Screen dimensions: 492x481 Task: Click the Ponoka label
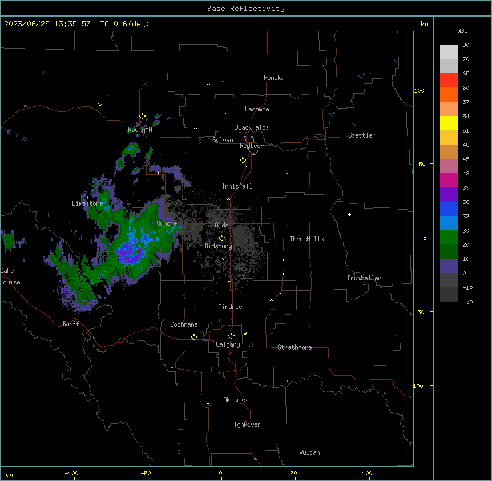[274, 78]
